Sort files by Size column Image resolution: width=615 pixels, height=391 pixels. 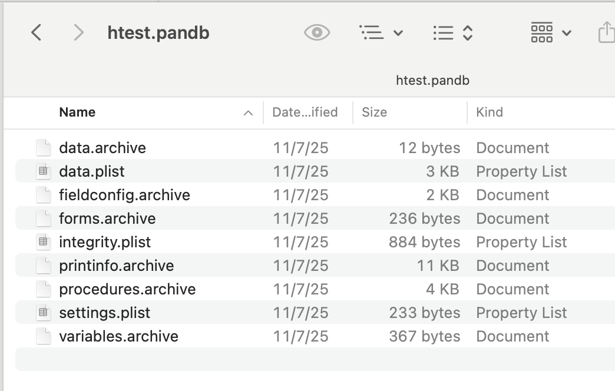375,112
